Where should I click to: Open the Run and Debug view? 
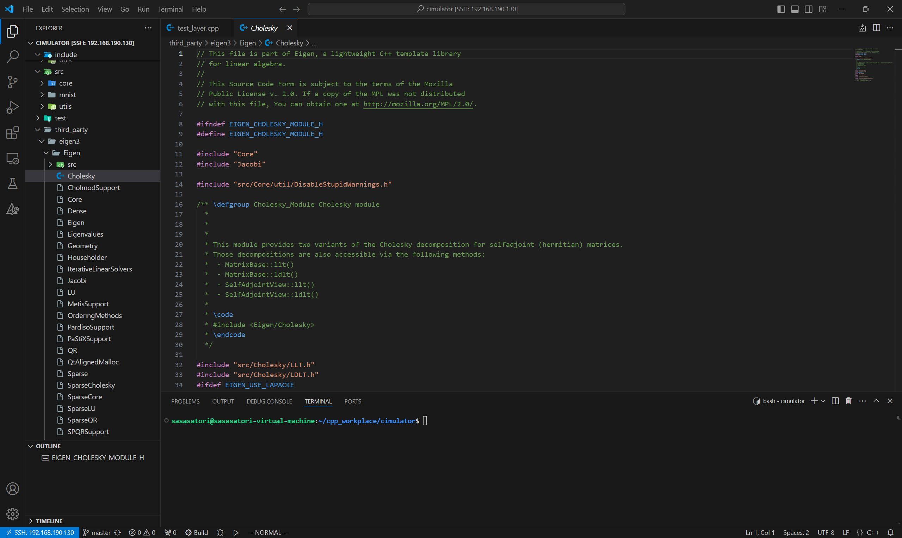(x=13, y=107)
